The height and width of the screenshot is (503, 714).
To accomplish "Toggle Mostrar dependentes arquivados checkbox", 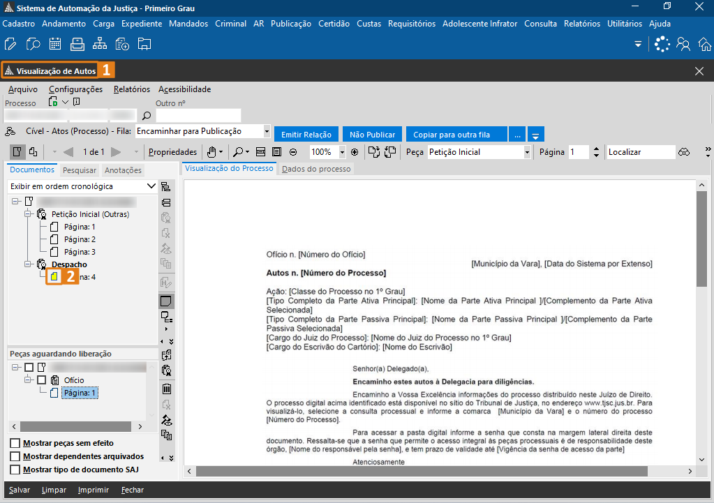I will [x=15, y=456].
